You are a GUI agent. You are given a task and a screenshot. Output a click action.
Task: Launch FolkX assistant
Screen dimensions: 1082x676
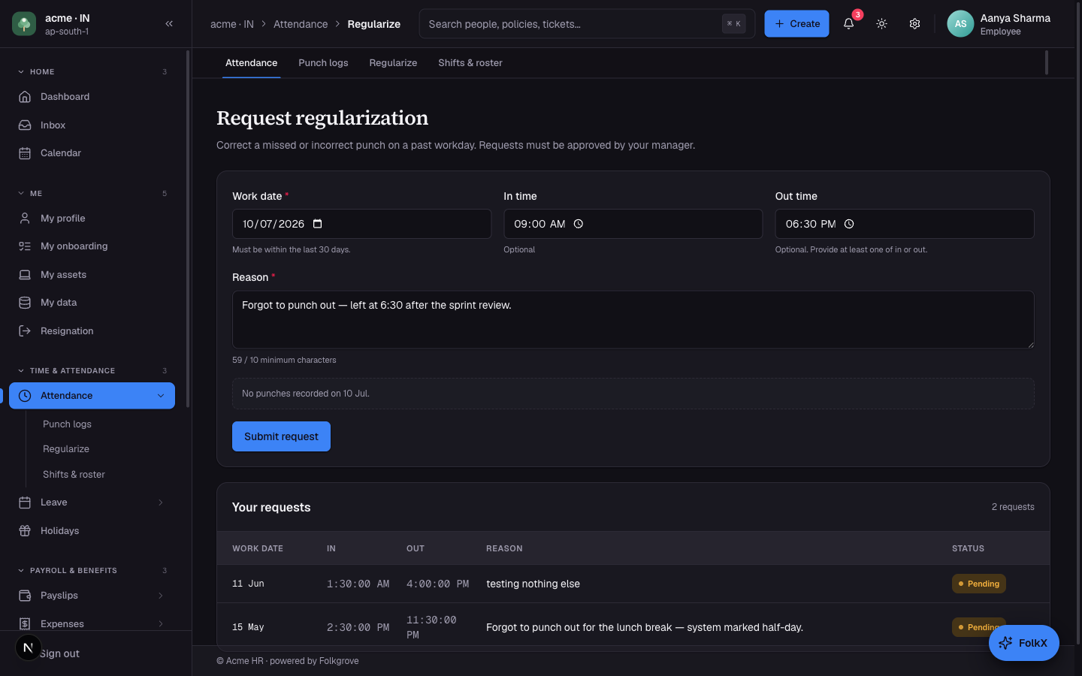1023,643
